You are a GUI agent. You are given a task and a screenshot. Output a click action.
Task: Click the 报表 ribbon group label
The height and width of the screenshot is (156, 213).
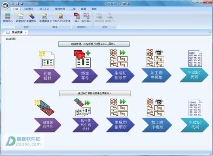click(105, 27)
